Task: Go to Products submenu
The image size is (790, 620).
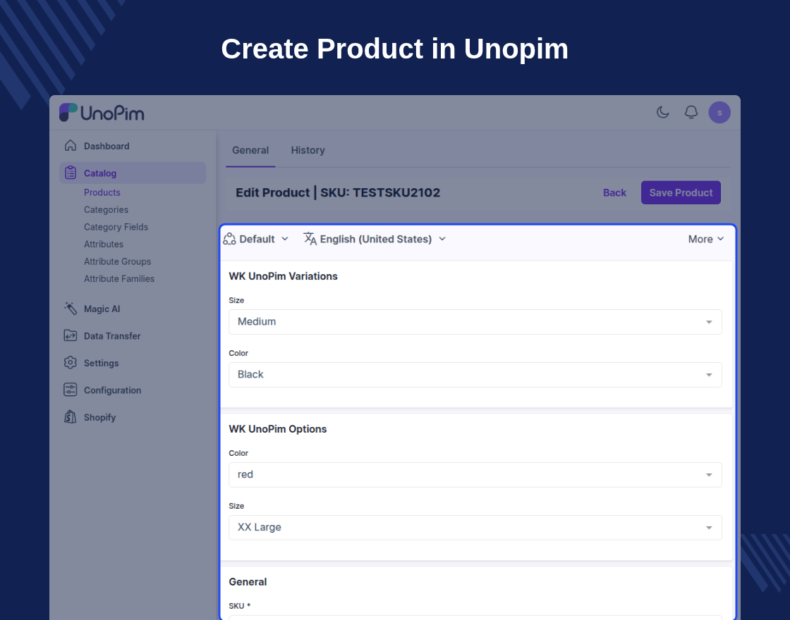Action: [102, 192]
